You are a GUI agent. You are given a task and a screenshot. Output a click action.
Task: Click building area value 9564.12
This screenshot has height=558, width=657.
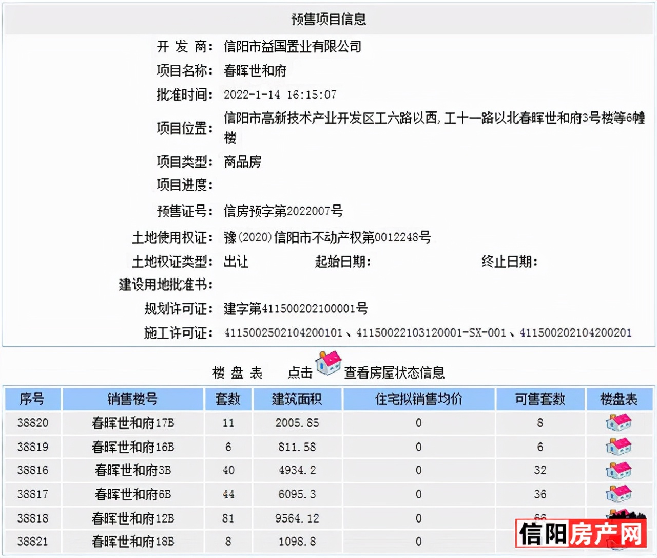[297, 518]
